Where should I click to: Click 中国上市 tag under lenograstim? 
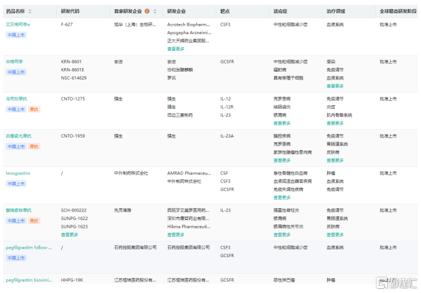[x=16, y=184]
